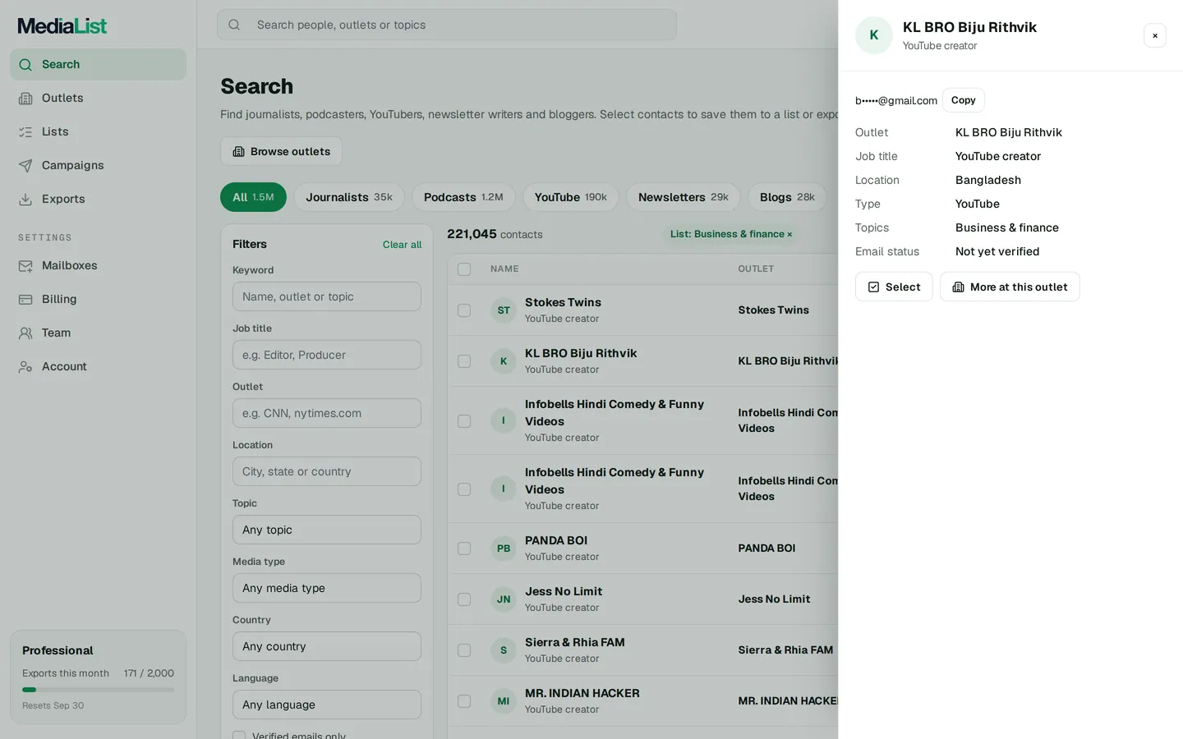Check the KL BRO Biju Rithvik row checkbox
This screenshot has width=1183, height=739.
[x=464, y=361]
